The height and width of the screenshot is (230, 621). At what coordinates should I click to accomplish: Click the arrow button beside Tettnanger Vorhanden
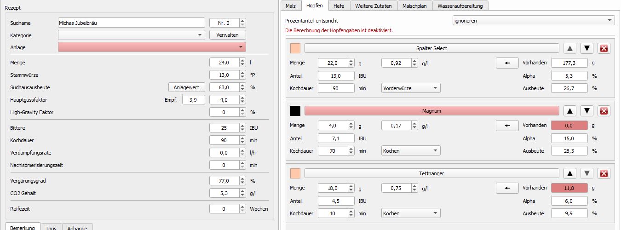(507, 188)
